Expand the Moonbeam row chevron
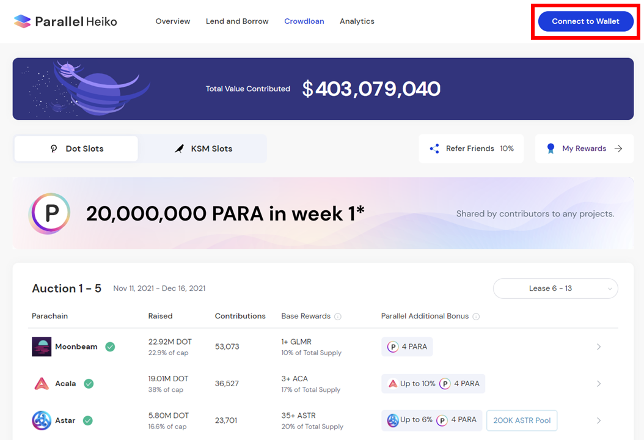 coord(599,346)
